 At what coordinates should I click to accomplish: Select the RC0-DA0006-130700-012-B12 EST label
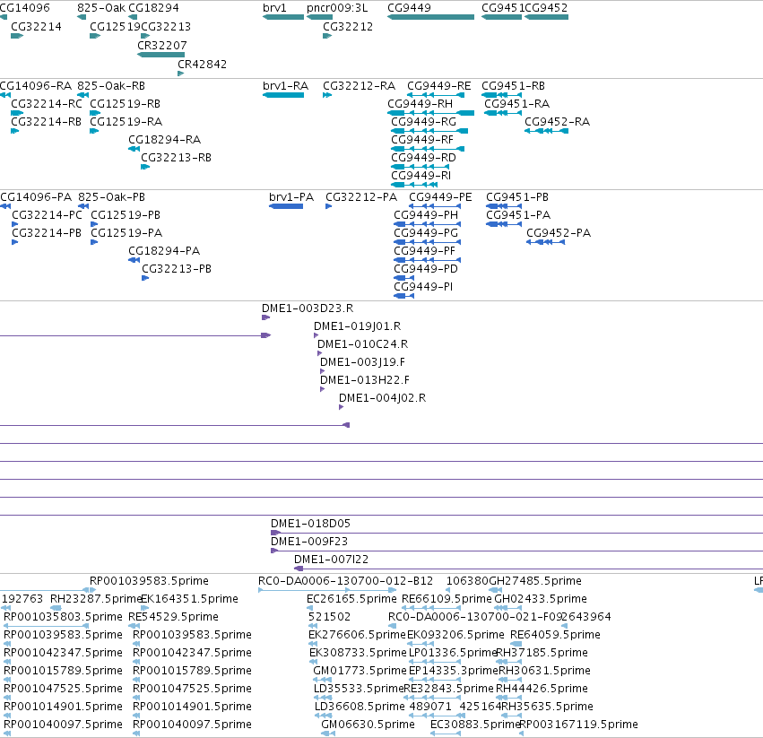[345, 581]
